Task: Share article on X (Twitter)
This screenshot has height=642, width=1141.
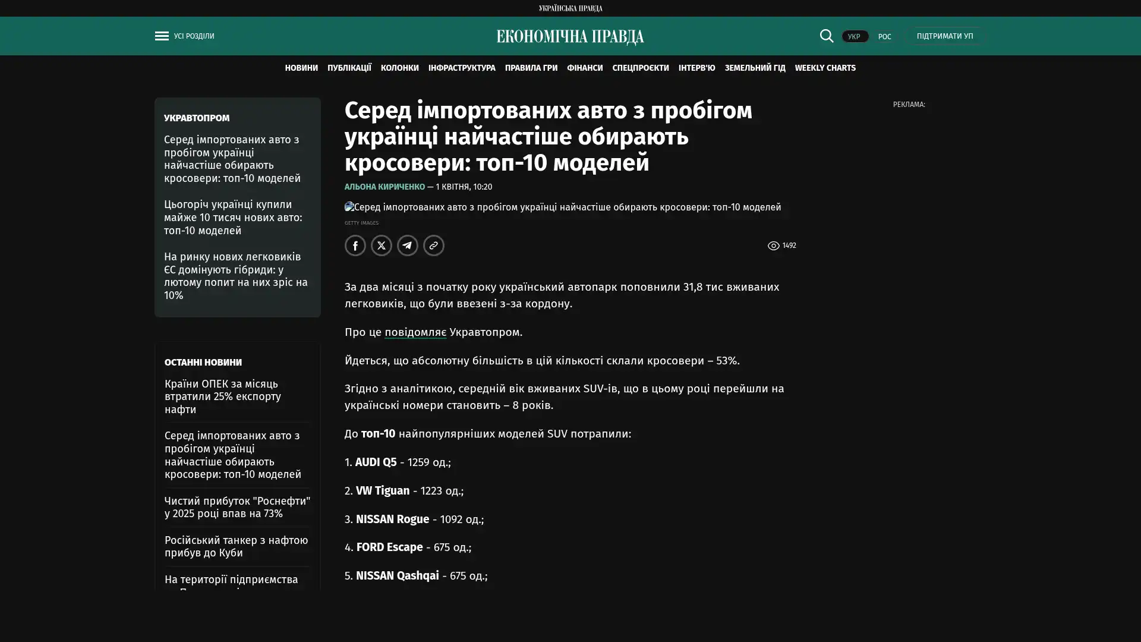Action: click(381, 246)
